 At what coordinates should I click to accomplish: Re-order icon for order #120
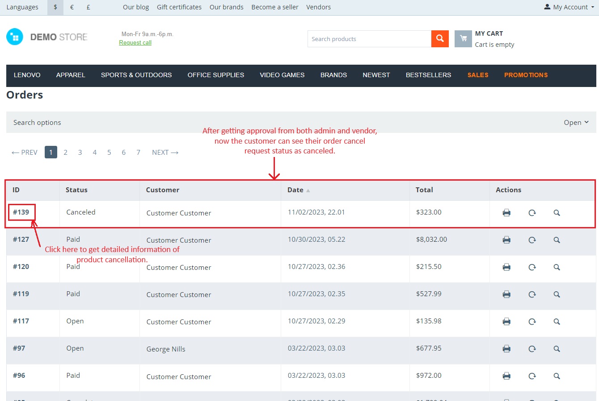(532, 267)
